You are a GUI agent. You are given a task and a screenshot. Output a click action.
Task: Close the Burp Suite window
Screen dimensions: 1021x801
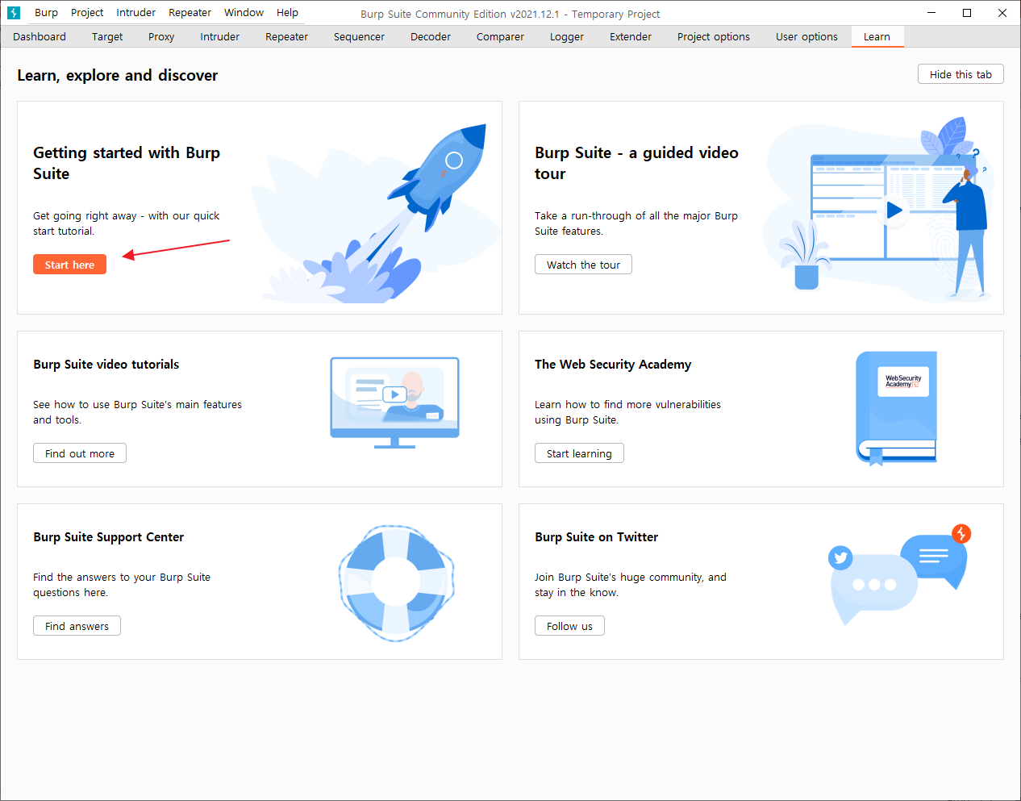click(1002, 13)
